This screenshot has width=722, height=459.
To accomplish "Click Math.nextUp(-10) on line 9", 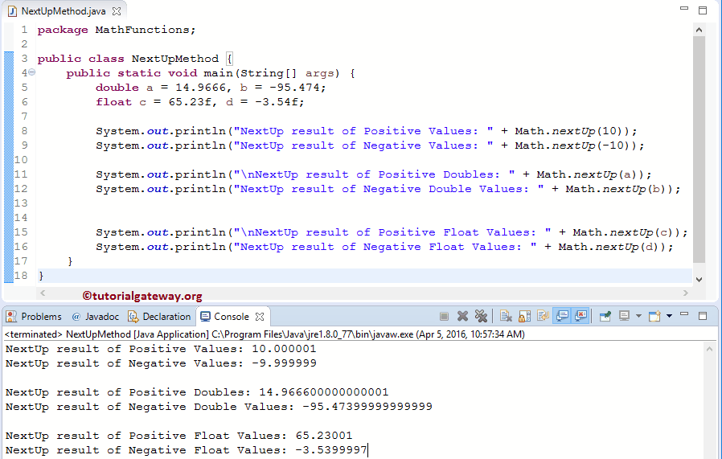I will pos(576,145).
